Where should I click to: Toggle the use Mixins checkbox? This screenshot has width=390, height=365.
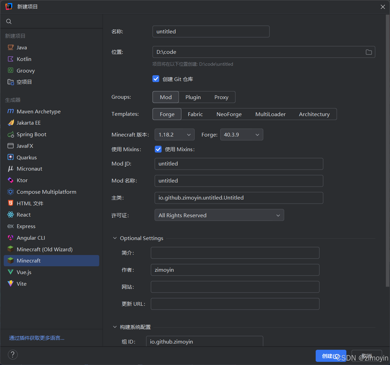coord(158,149)
